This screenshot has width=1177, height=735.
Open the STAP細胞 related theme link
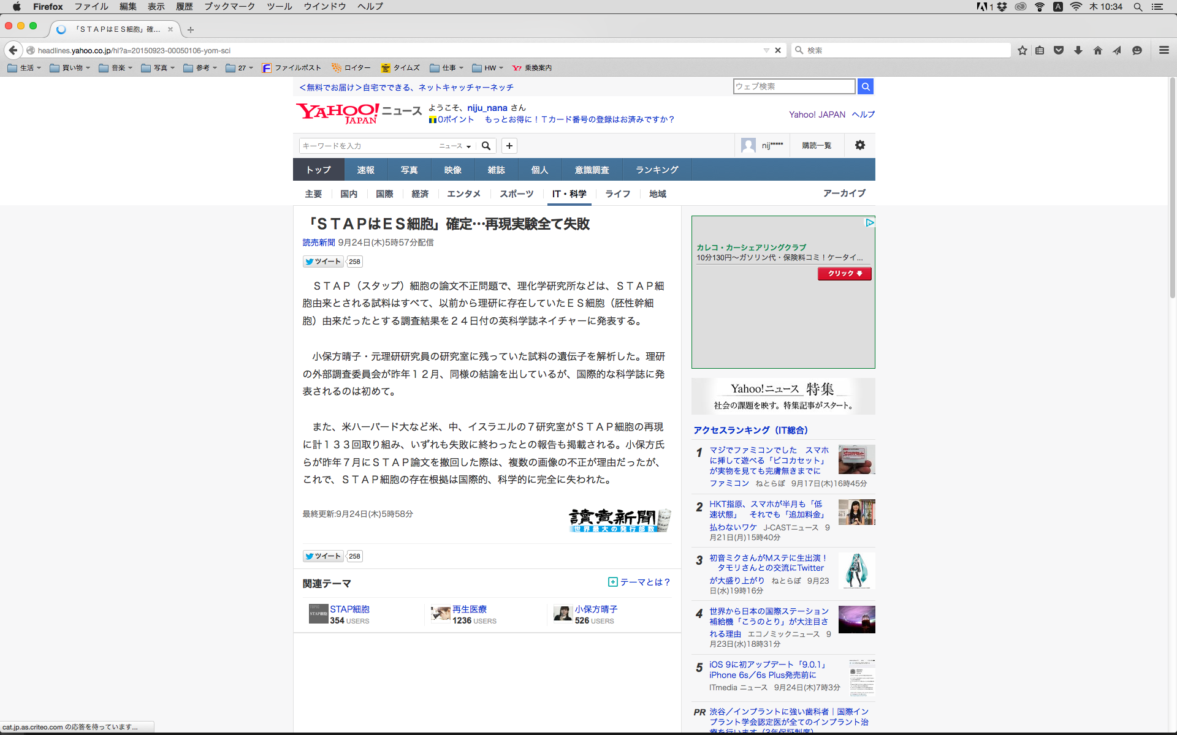[349, 609]
